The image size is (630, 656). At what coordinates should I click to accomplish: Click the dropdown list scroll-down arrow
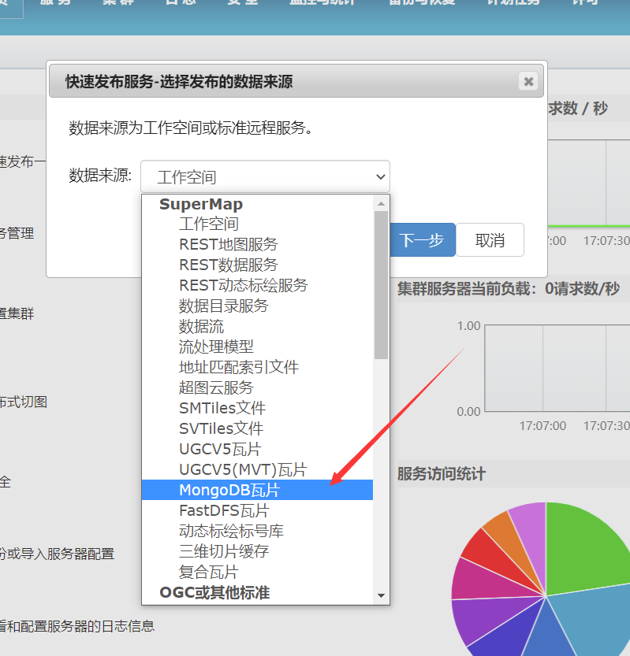381,595
